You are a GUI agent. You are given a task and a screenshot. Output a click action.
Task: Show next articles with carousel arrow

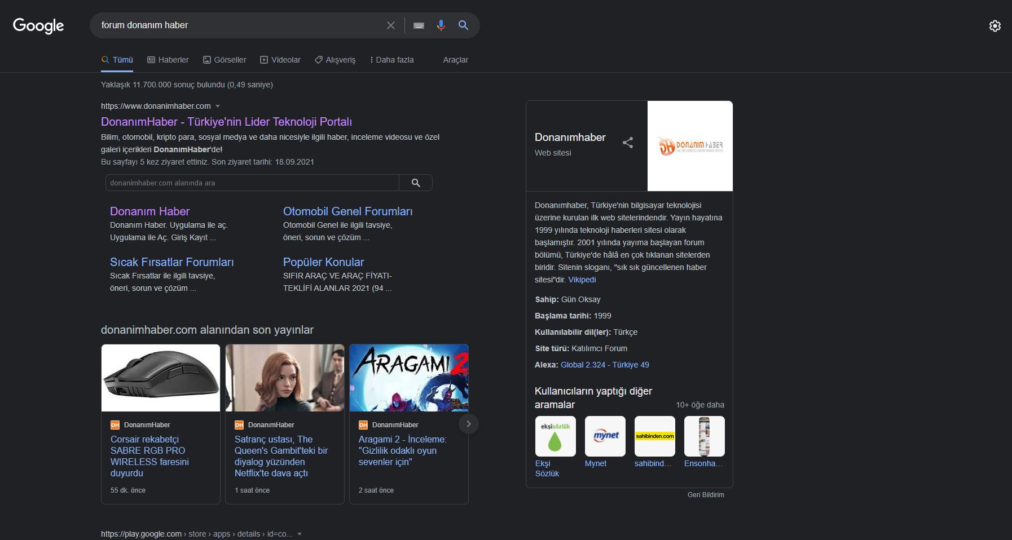[x=468, y=424]
